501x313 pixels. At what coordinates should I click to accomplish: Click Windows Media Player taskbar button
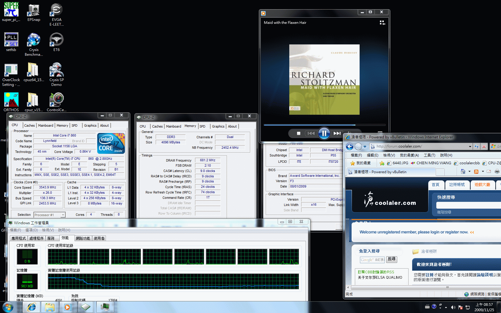(x=68, y=307)
